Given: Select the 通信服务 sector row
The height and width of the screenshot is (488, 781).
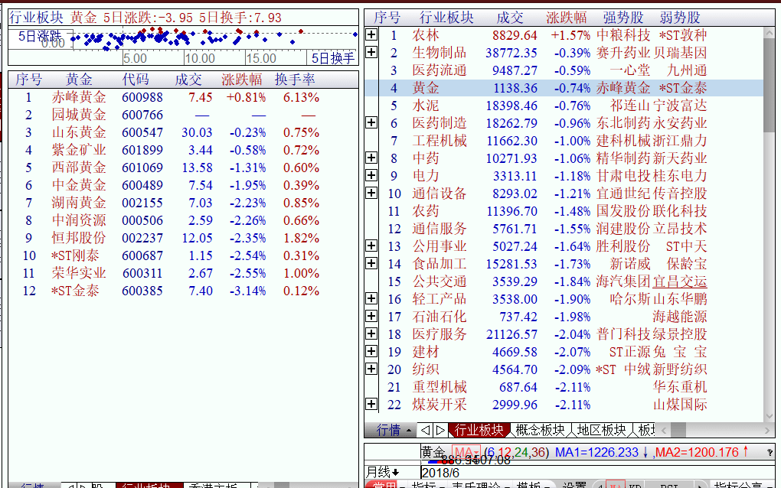Looking at the screenshot, I should coord(564,229).
